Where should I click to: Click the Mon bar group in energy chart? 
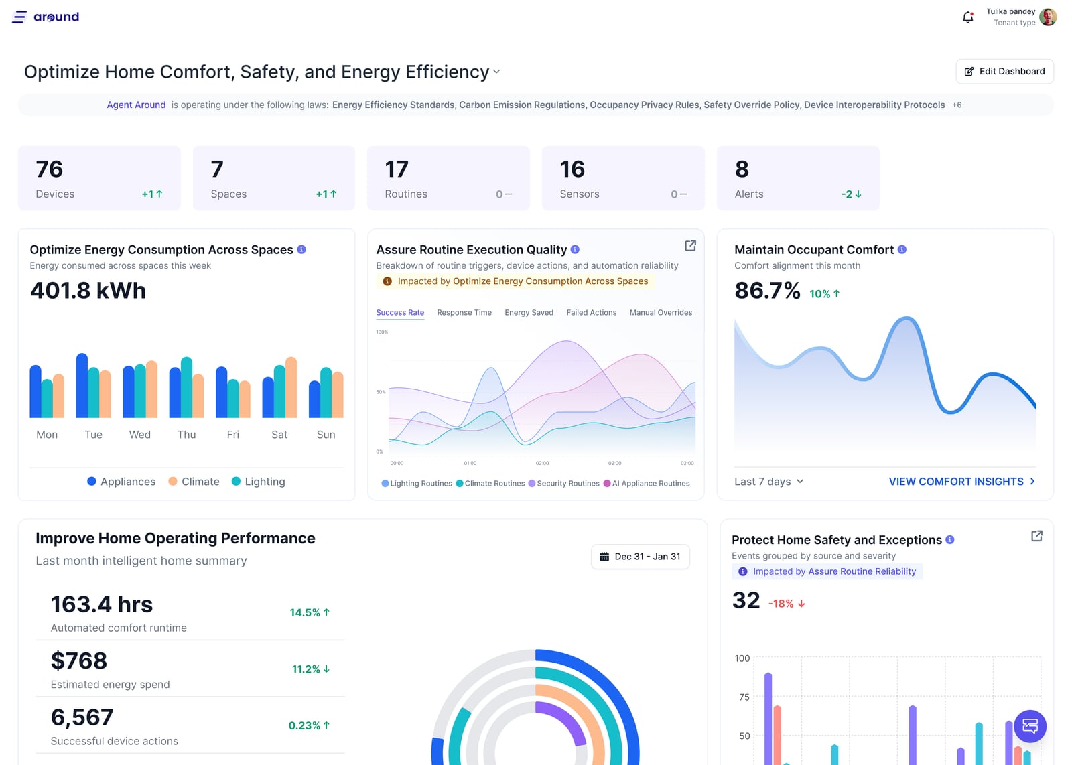coord(47,391)
